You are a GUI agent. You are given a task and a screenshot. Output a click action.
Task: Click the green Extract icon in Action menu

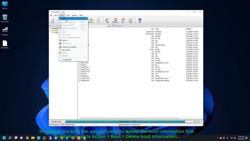coord(61,40)
